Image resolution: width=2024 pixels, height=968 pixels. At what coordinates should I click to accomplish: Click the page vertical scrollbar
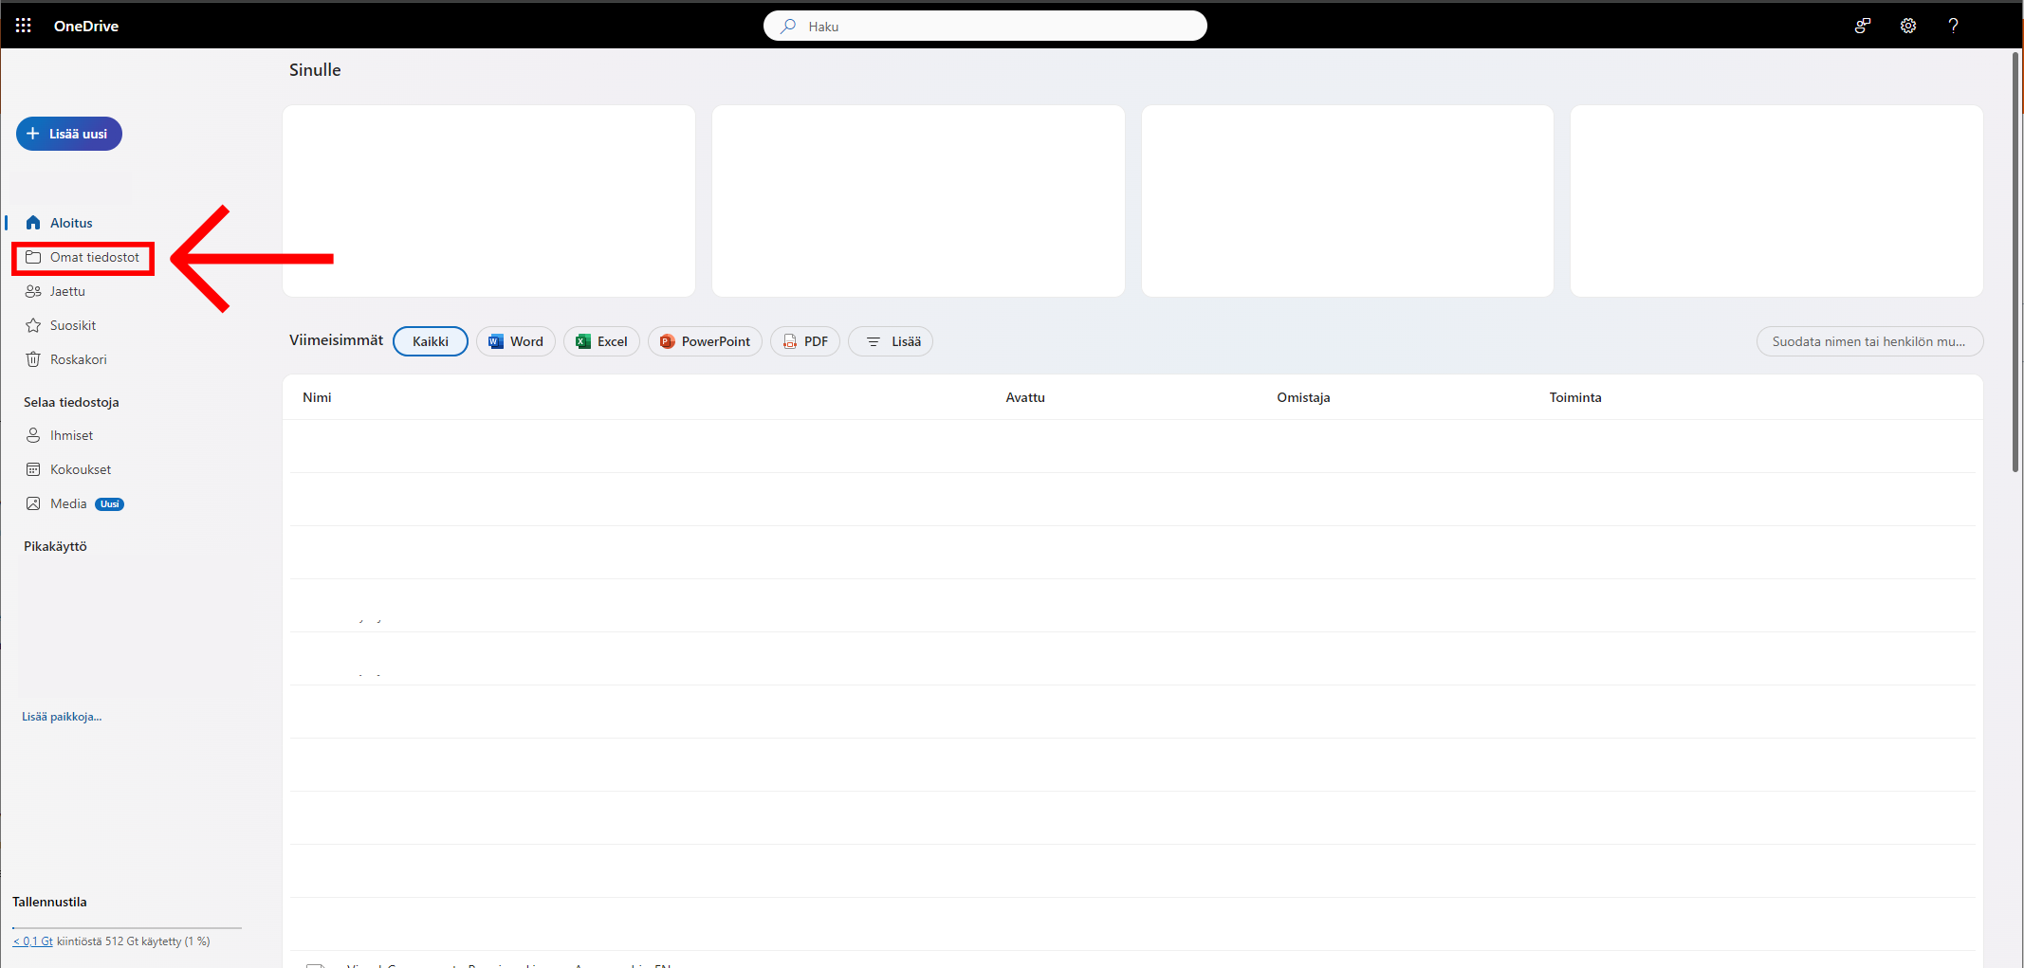[2015, 262]
